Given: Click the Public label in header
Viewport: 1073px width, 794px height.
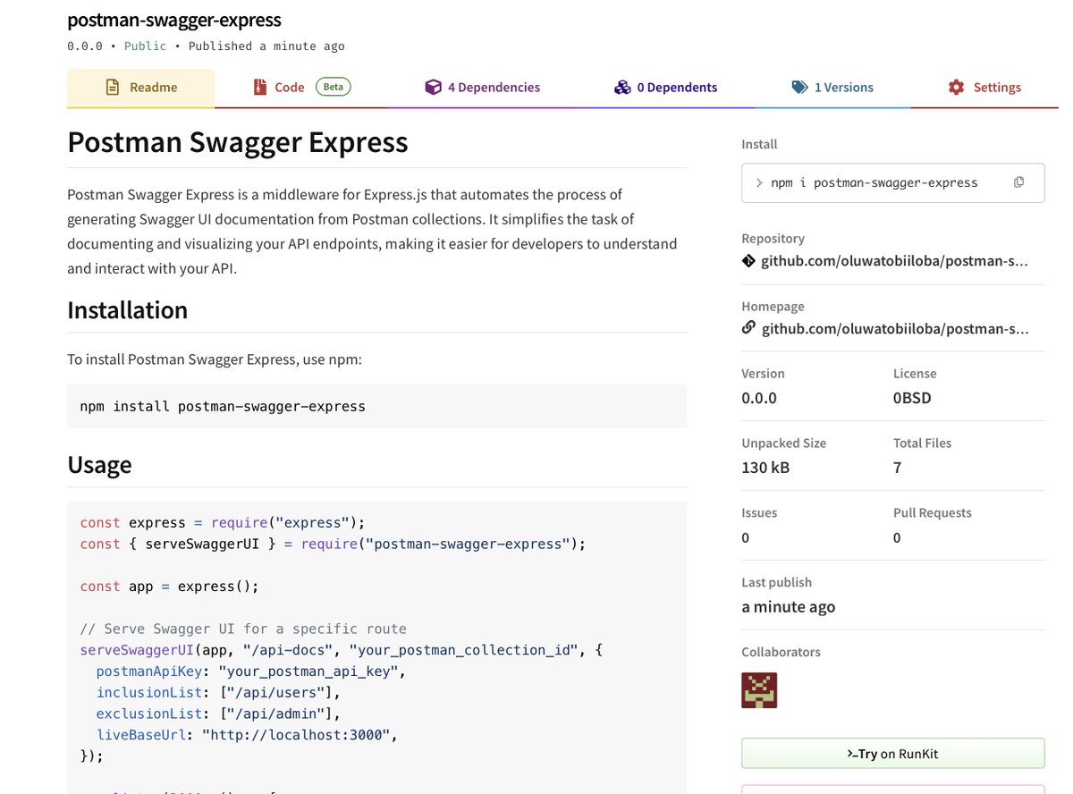Looking at the screenshot, I should (x=146, y=46).
